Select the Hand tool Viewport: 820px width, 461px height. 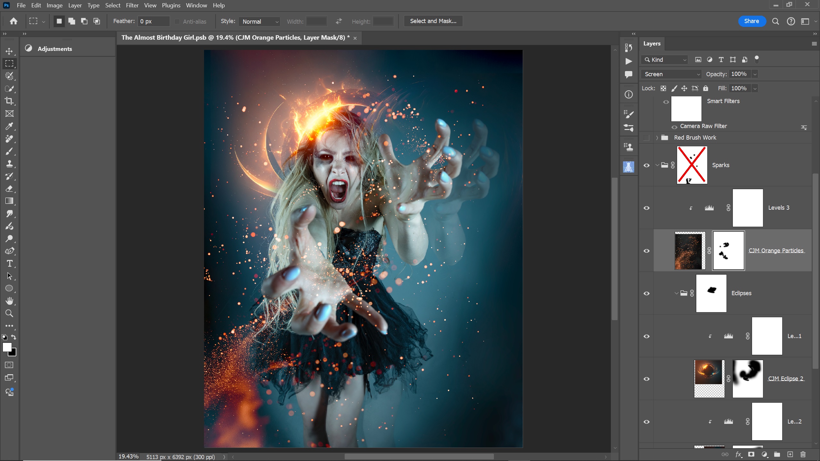(9, 301)
